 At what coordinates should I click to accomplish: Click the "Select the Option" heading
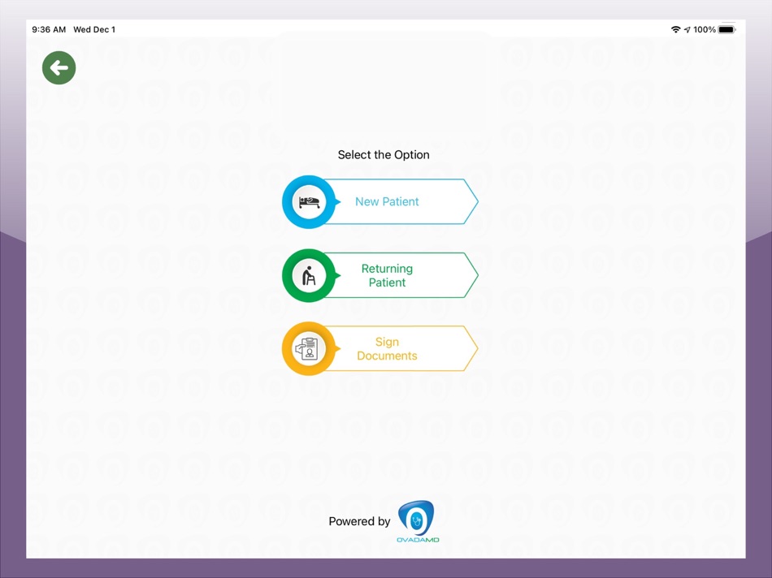tap(384, 155)
